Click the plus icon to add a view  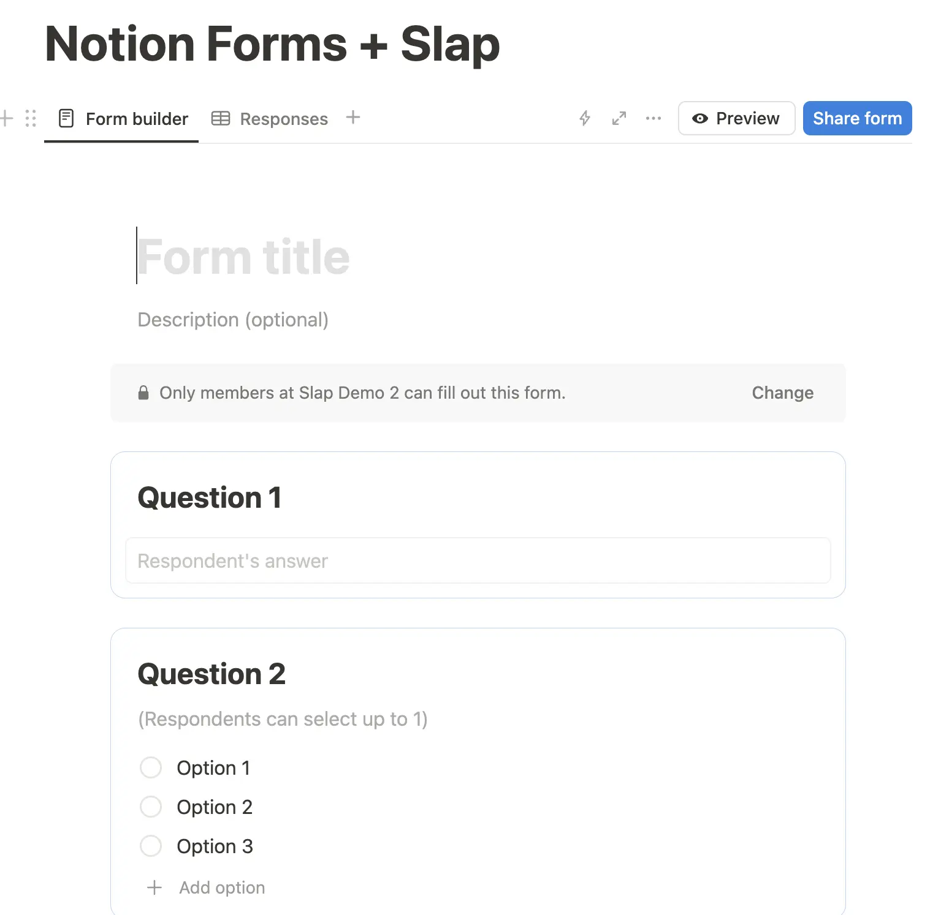353,118
